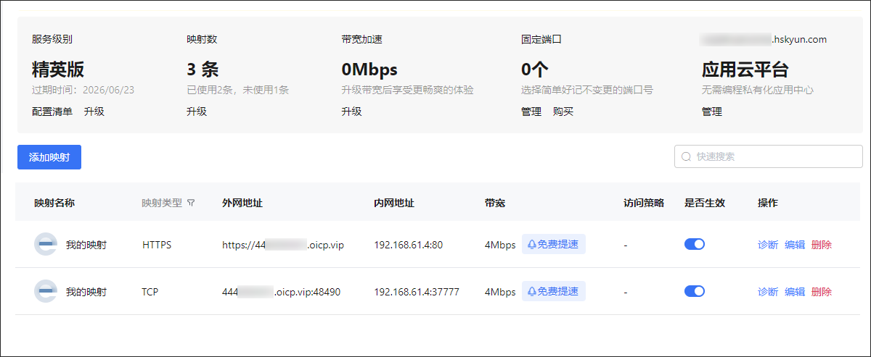Image resolution: width=871 pixels, height=357 pixels.
Task: Click 管理 under 固定端口 section
Action: click(531, 112)
